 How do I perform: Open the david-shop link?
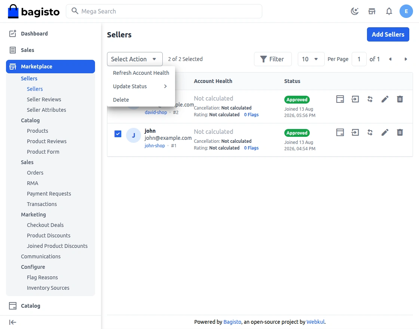click(156, 113)
